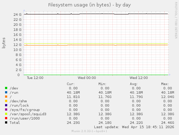Click the purple /sys/fs/cgroup legend swatch

coord(6,110)
